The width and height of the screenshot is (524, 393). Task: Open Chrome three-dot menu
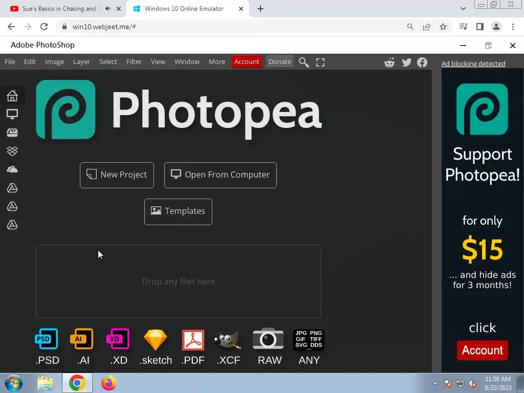click(x=513, y=27)
